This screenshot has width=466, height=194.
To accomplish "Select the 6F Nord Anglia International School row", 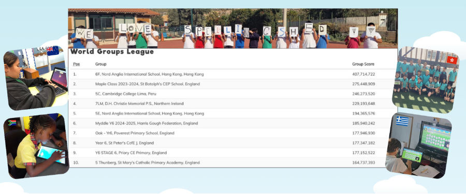I will click(232, 74).
